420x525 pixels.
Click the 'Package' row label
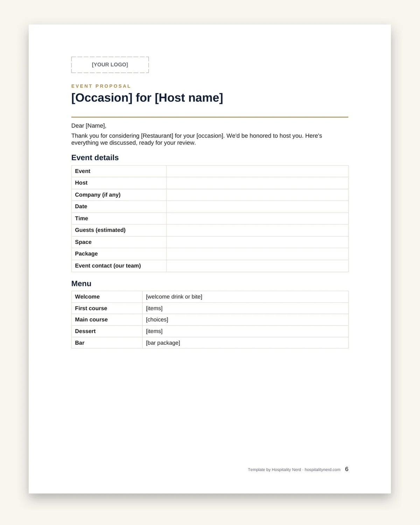pos(86,254)
